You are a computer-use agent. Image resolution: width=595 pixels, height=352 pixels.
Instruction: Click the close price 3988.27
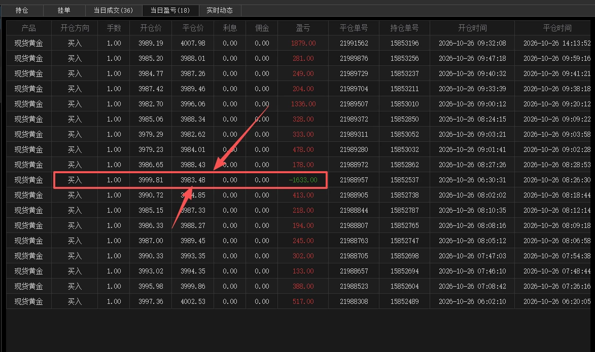point(193,225)
